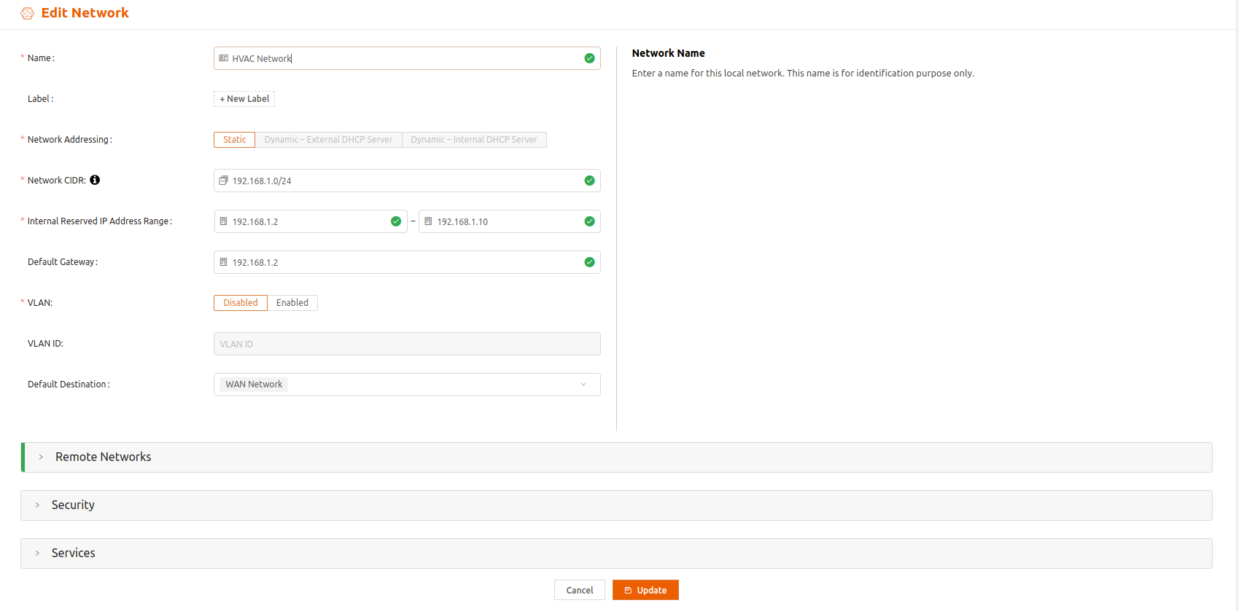Click the green check in Network CIDR field

(x=589, y=181)
